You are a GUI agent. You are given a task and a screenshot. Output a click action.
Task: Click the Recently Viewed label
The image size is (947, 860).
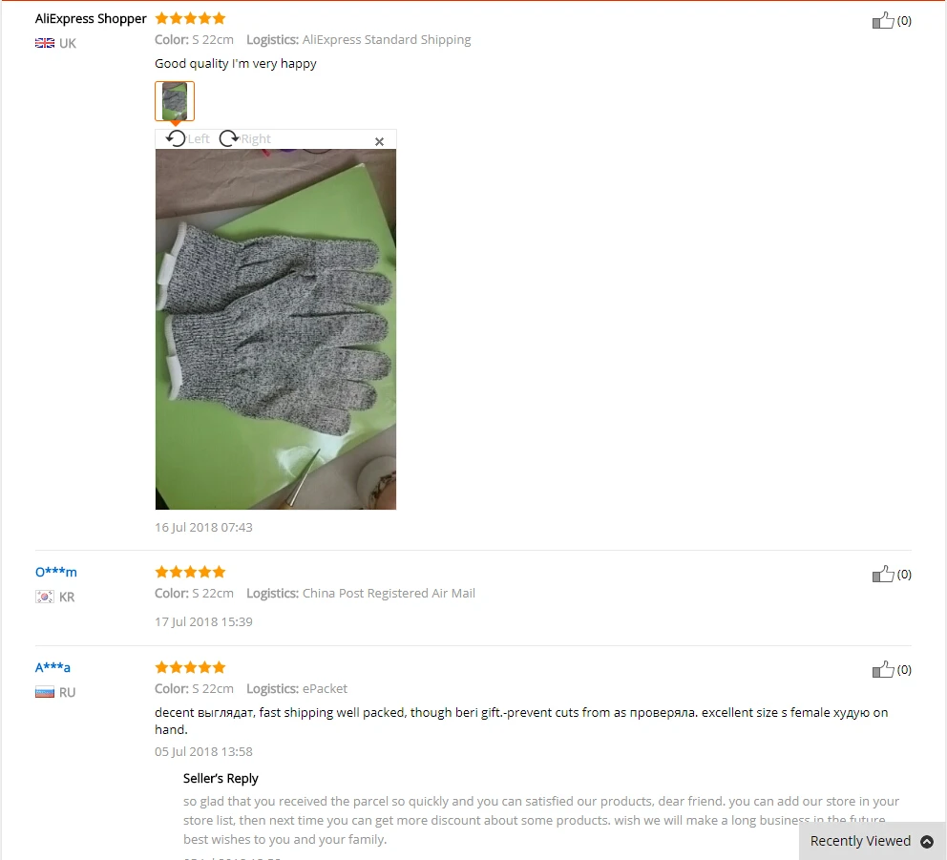[860, 841]
